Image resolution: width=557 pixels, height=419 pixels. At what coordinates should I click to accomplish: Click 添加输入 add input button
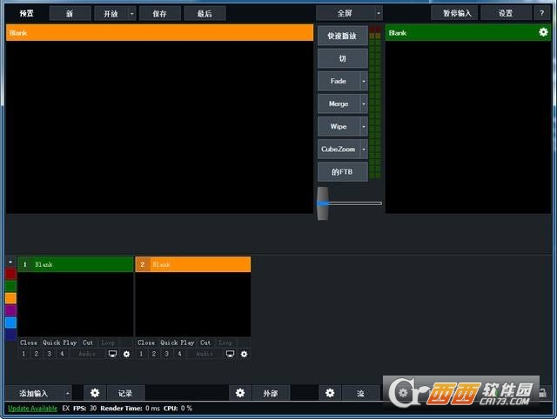point(34,393)
